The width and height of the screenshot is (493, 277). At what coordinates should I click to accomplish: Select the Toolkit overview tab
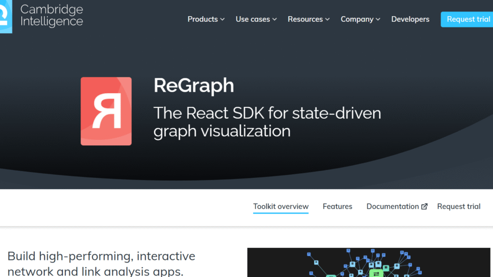(x=281, y=206)
